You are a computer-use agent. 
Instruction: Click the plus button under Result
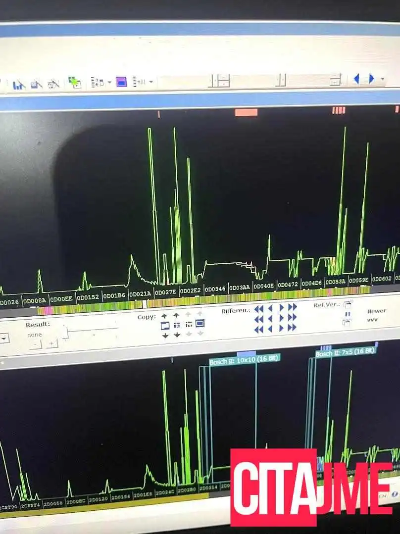tap(51, 343)
